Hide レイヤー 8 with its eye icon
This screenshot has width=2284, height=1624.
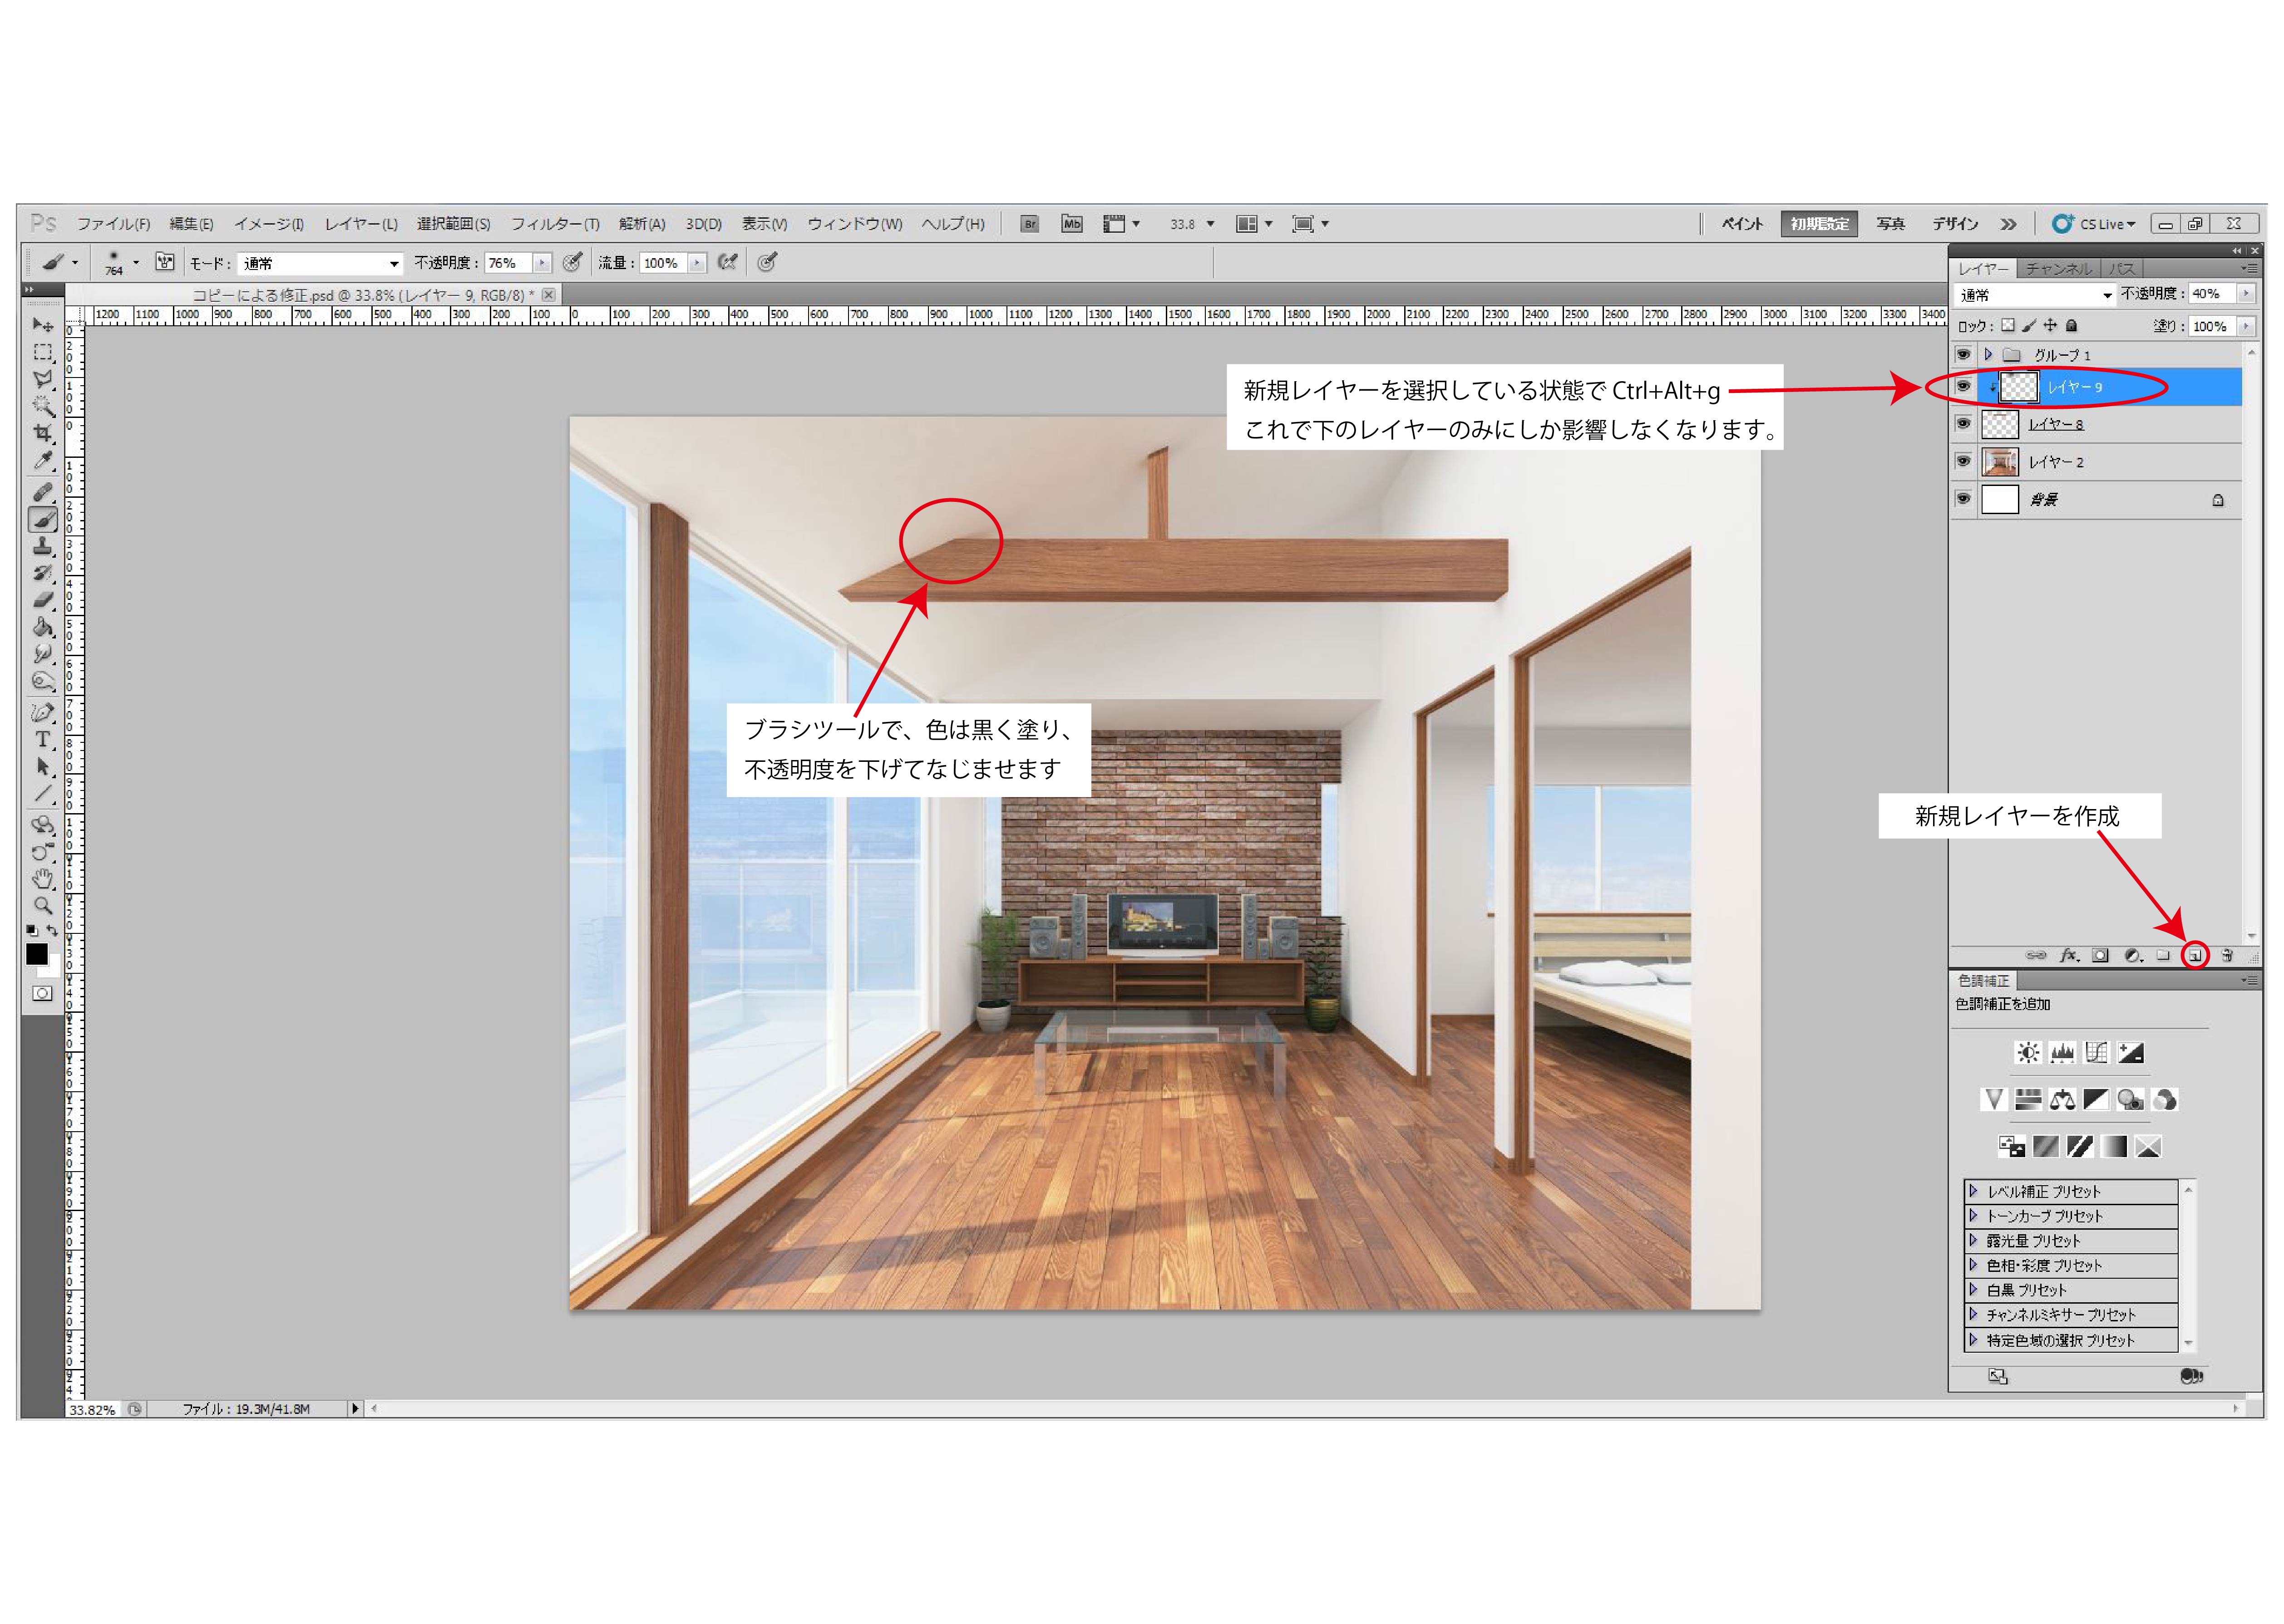tap(1963, 424)
